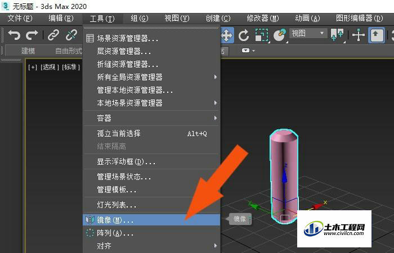Click the Undo arrow icon

(14, 35)
